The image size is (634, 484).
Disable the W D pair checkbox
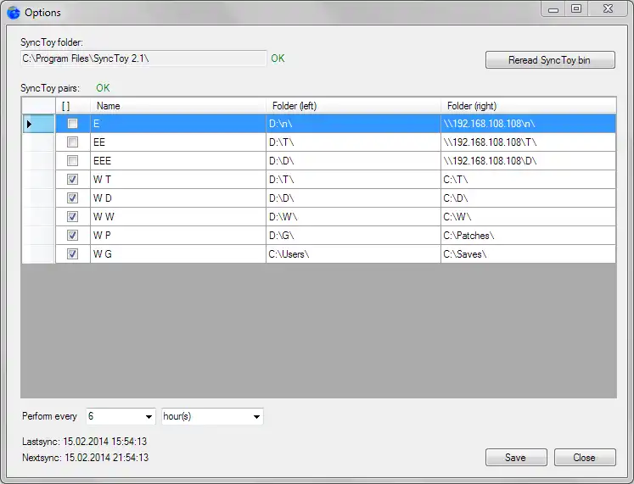click(x=72, y=197)
